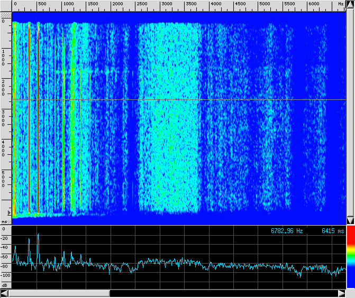
Task: Click the bright broadband band near 3000 Hz
Action: [x=169, y=116]
